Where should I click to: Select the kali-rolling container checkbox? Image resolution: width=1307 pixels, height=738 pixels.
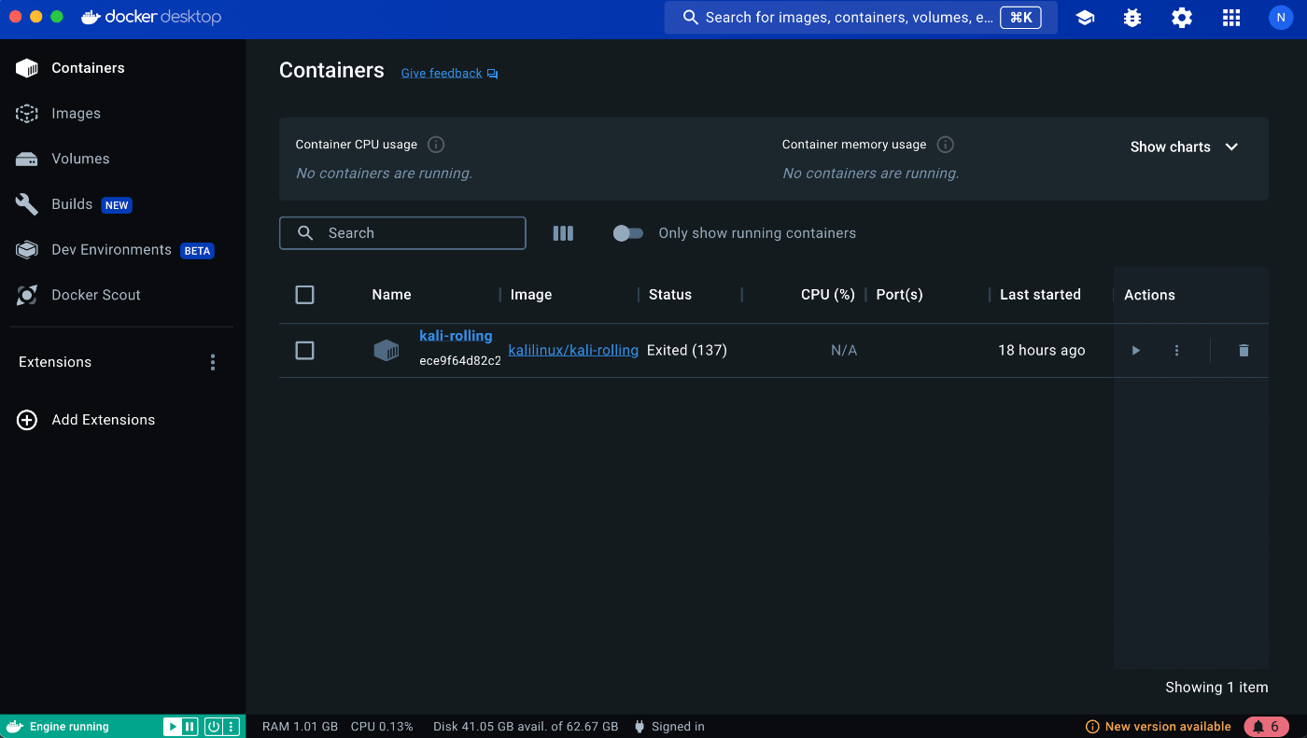[304, 351]
